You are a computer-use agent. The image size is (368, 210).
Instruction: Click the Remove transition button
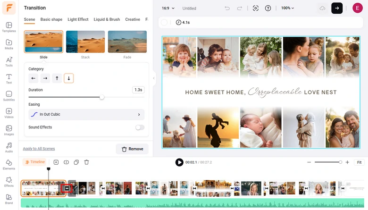coord(133,149)
